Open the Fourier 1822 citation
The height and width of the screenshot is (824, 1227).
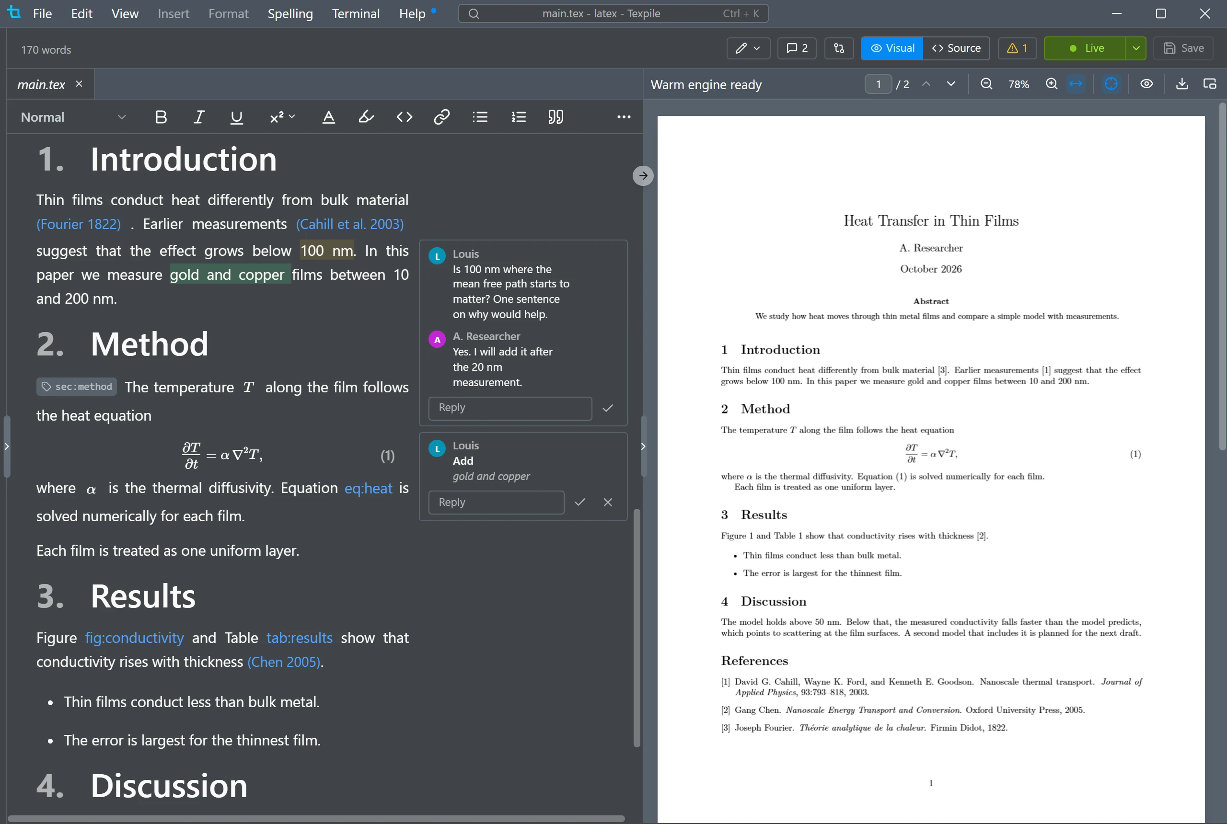pyautogui.click(x=78, y=224)
